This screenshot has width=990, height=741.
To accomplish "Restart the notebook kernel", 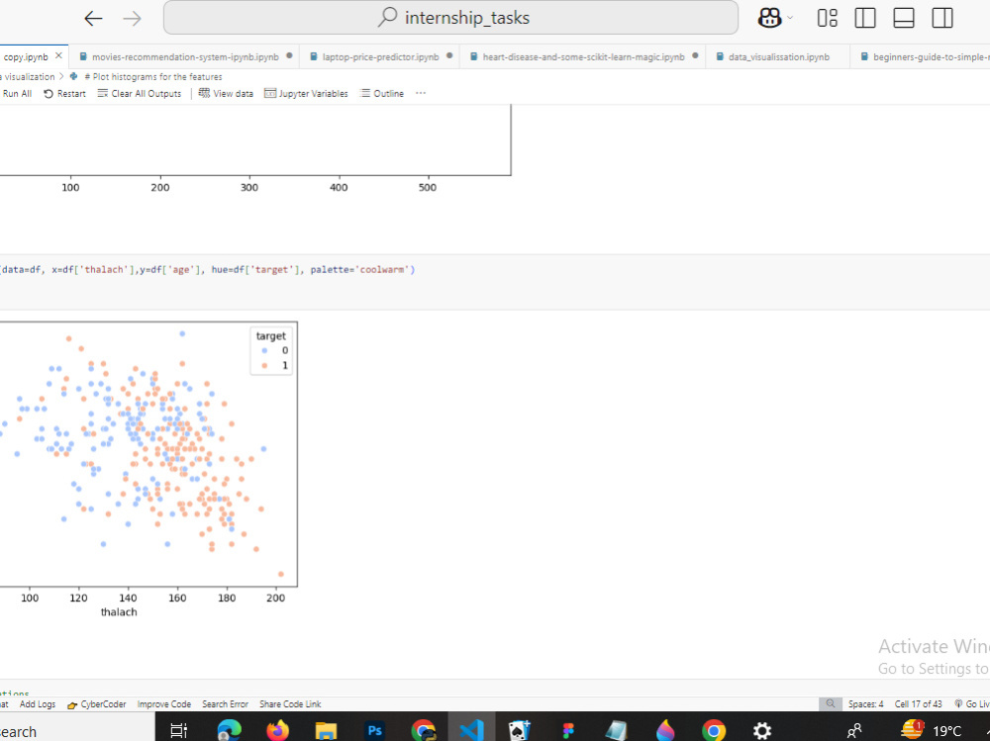I will (x=64, y=93).
